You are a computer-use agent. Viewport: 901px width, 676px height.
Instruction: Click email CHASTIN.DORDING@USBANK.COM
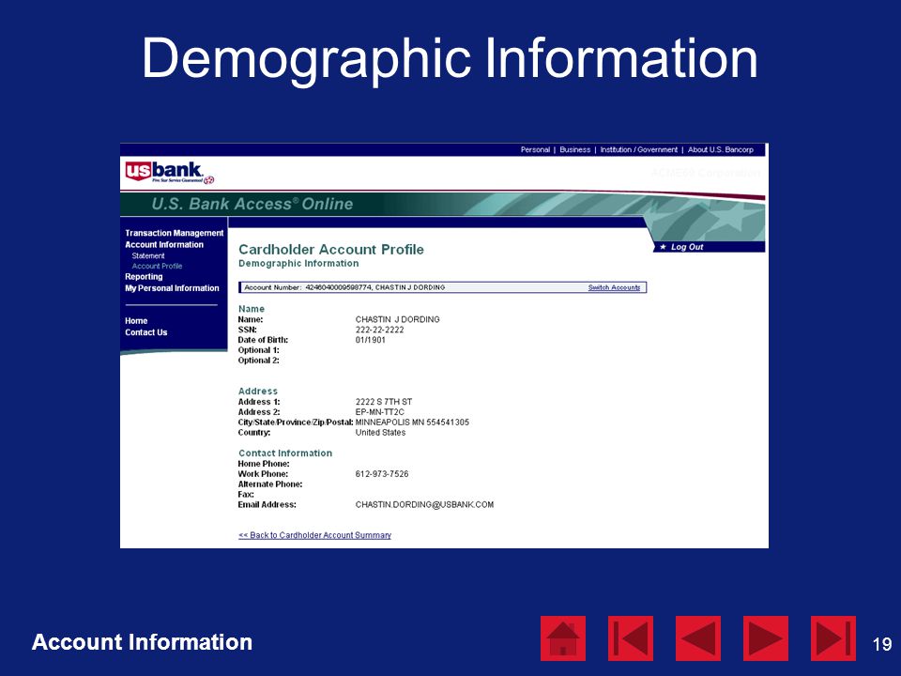424,505
